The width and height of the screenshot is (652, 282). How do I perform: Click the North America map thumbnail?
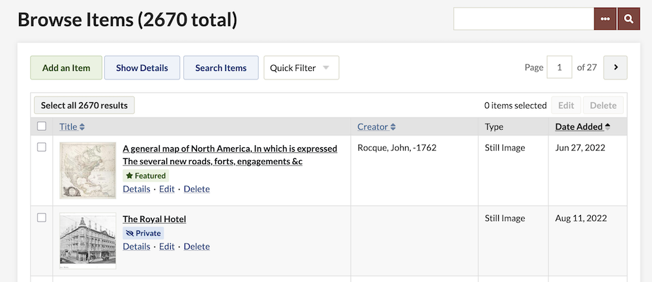(88, 170)
